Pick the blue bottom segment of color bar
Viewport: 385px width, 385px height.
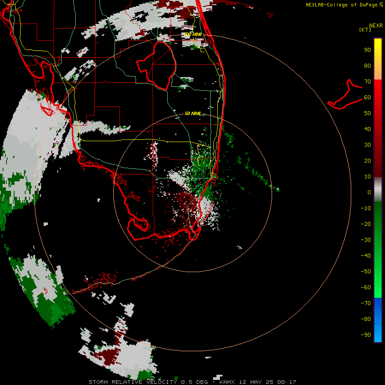[378, 320]
